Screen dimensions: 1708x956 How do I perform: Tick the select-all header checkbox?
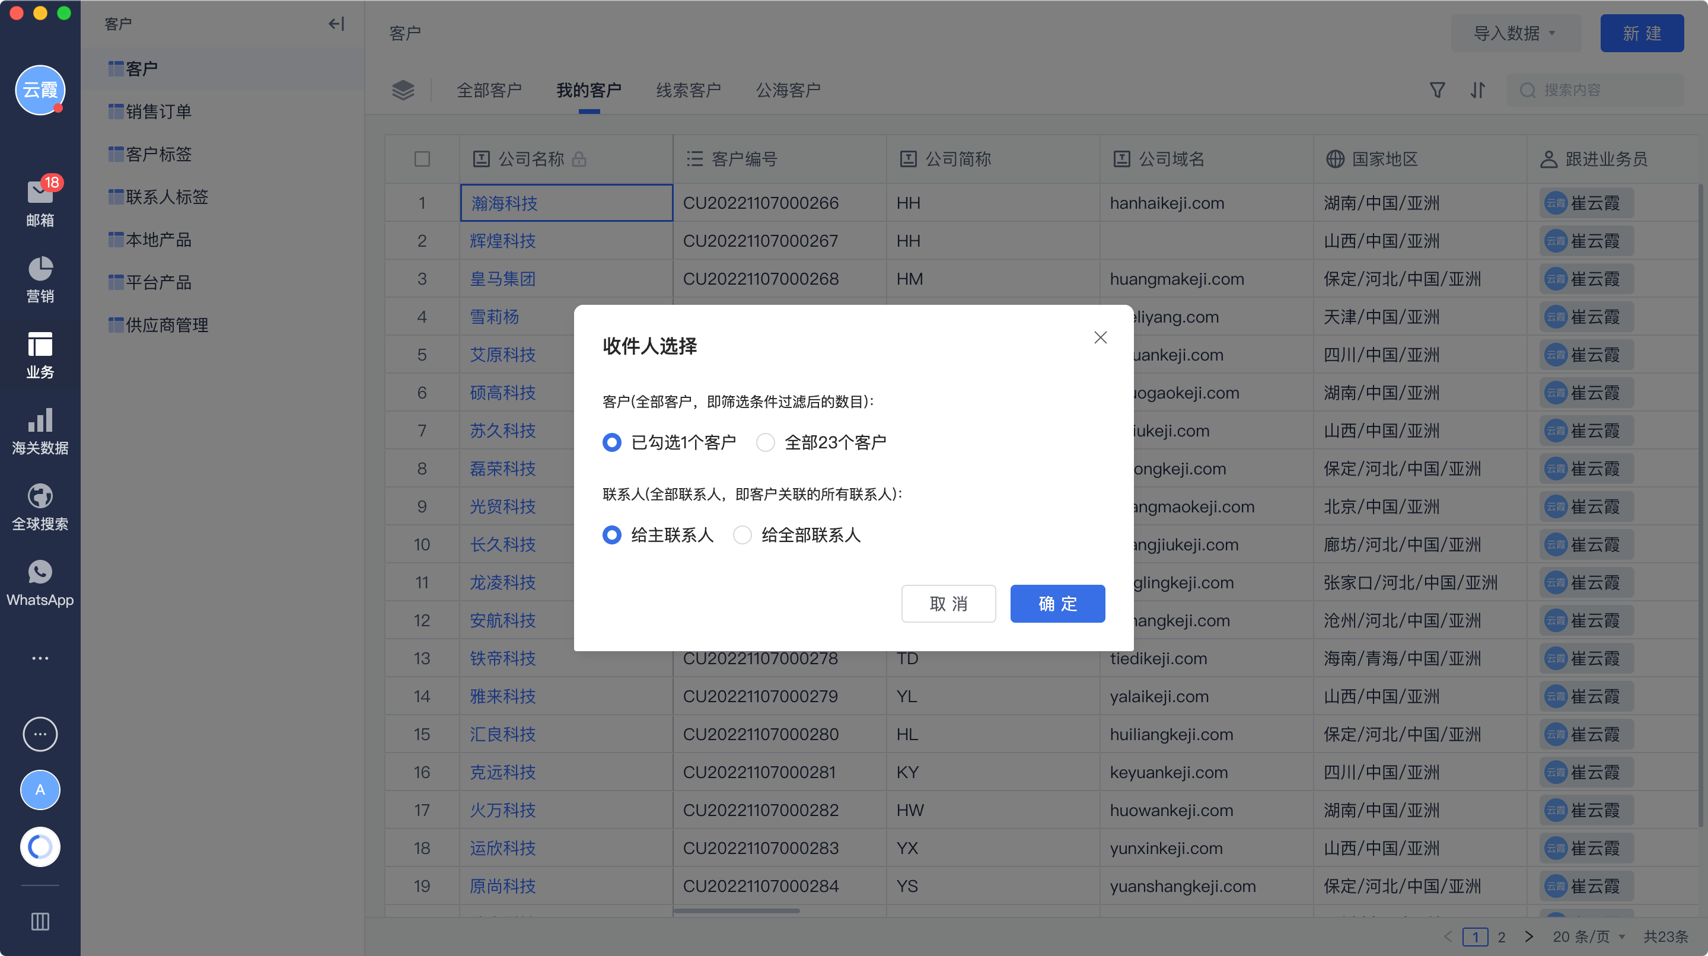point(422,159)
